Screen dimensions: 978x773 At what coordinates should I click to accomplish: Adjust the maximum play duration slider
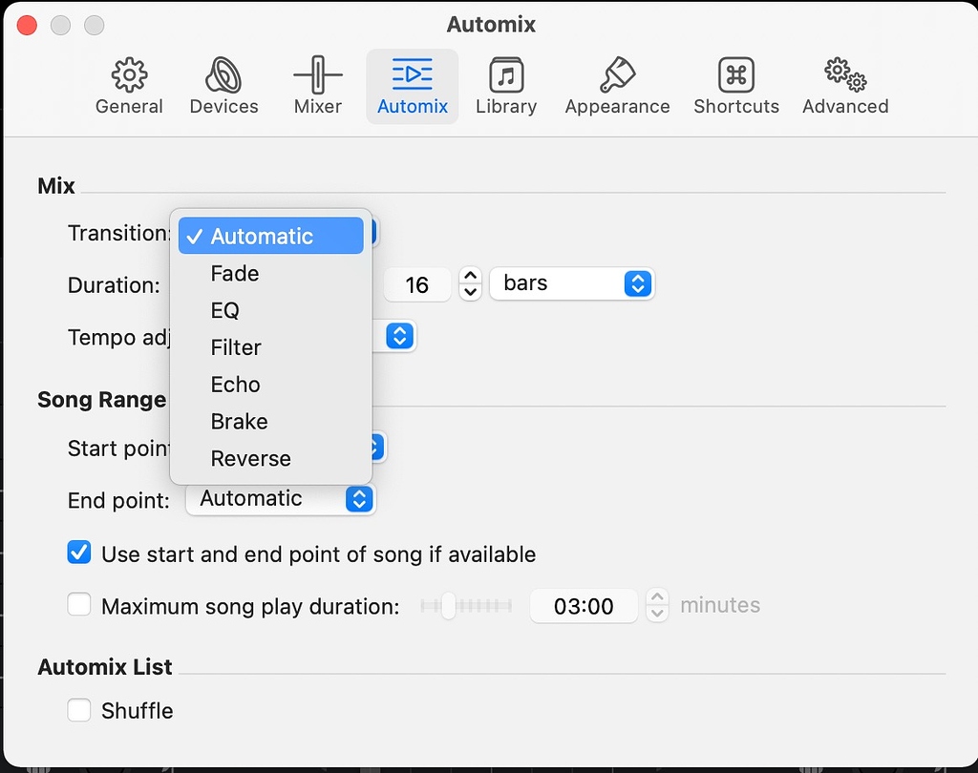[449, 604]
